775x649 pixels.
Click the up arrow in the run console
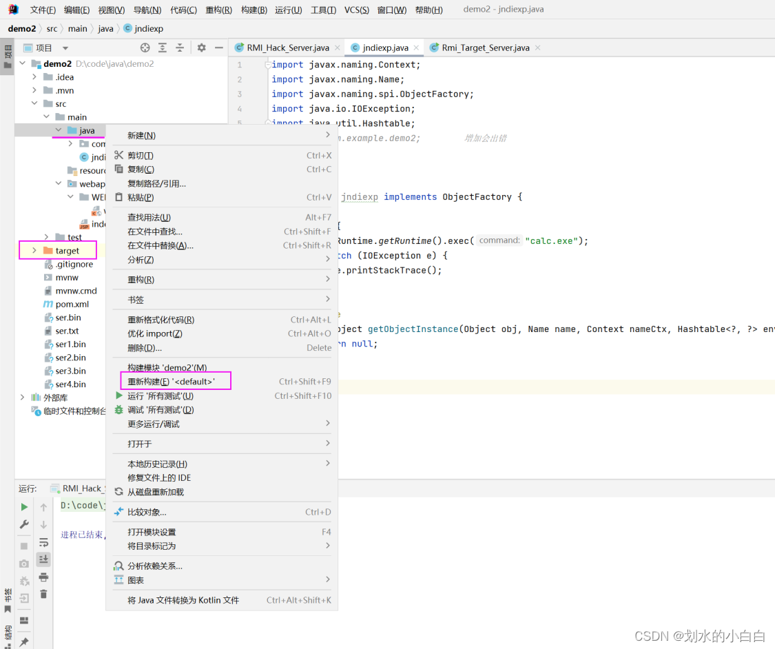(x=43, y=507)
